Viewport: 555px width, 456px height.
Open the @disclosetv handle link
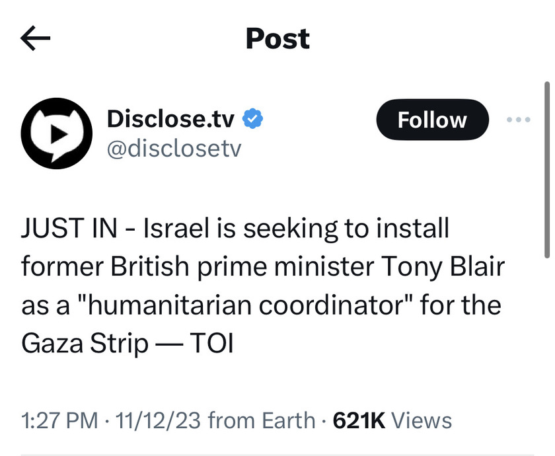[174, 149]
